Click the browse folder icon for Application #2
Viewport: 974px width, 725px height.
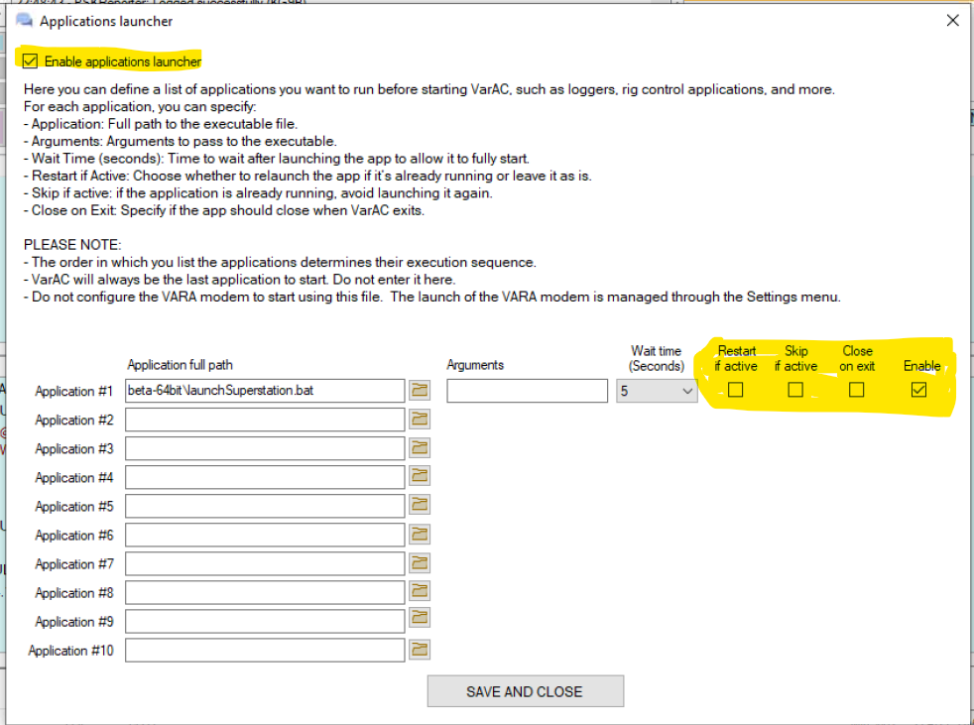tap(420, 420)
